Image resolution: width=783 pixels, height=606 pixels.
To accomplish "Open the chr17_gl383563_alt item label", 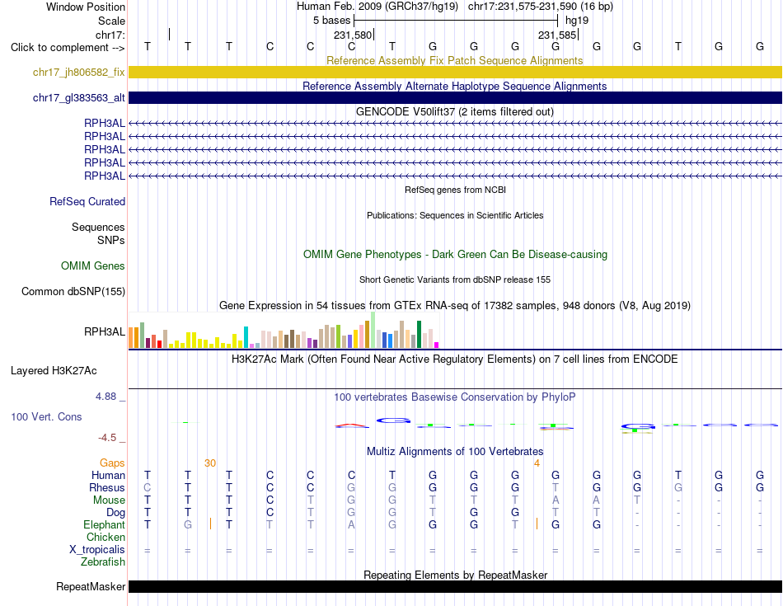I will click(78, 98).
